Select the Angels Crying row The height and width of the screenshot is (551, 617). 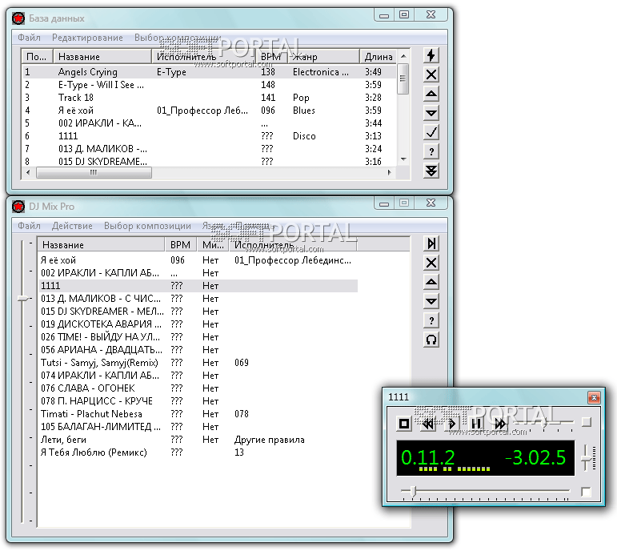coord(210,72)
